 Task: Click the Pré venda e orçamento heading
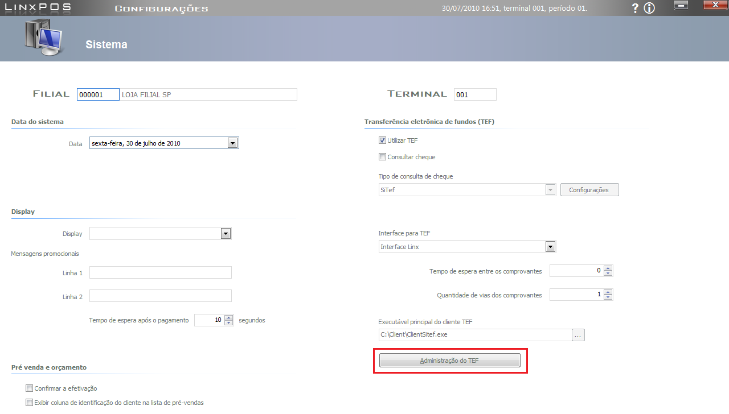point(49,367)
